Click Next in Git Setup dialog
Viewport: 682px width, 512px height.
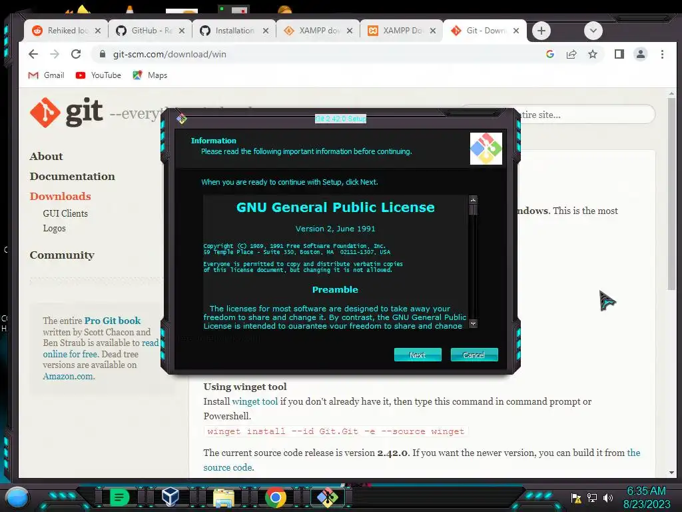(x=418, y=355)
